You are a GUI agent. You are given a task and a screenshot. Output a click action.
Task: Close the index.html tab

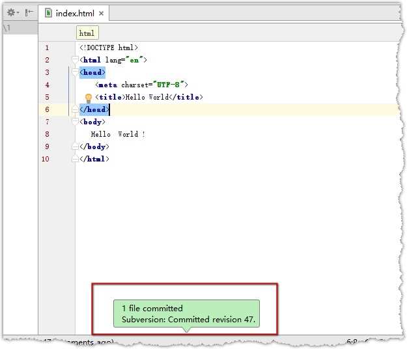(x=101, y=13)
